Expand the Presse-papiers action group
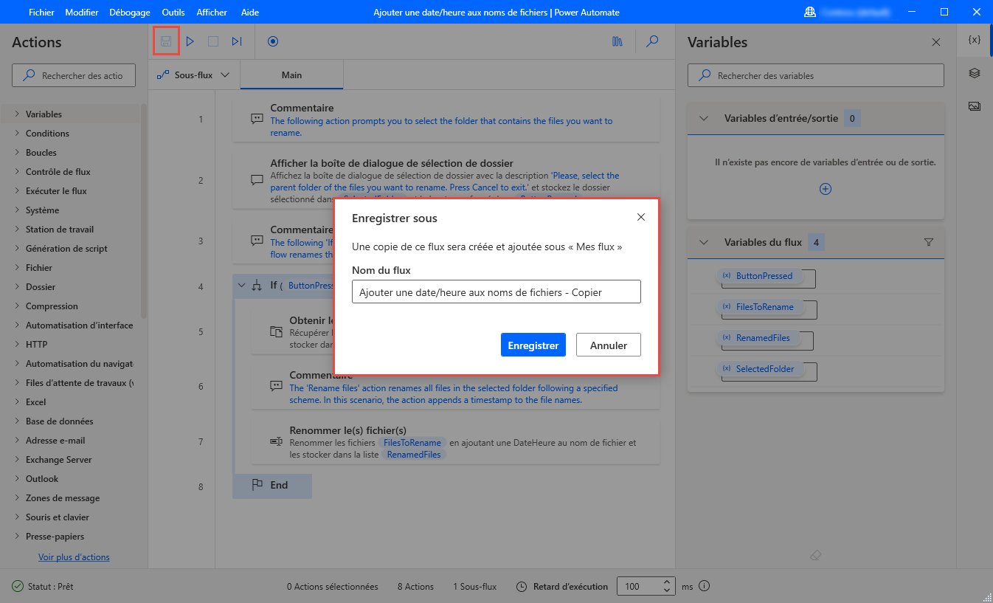Viewport: 993px width, 603px height. pyautogui.click(x=17, y=537)
